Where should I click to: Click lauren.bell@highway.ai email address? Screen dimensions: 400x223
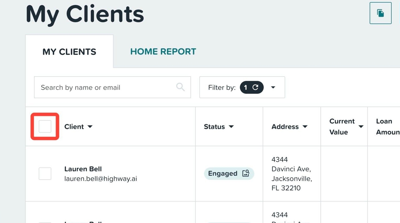100,179
